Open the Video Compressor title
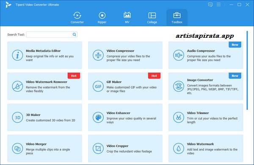The image size is (254, 165). (120, 51)
